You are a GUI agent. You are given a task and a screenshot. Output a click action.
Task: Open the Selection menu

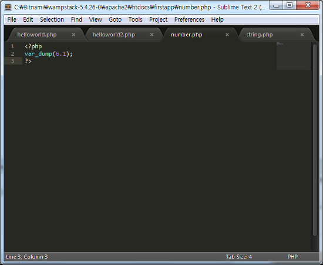point(52,19)
